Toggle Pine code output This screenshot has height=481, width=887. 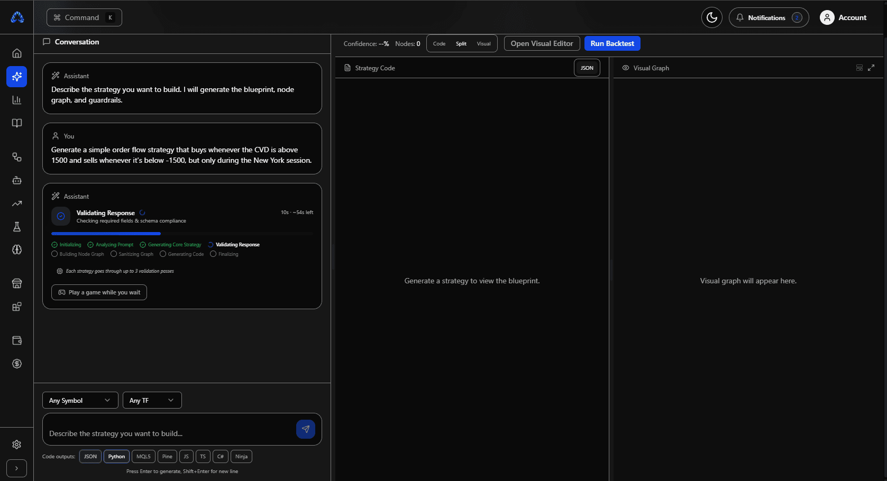point(167,456)
